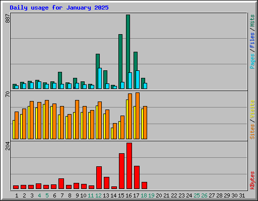Viewport: 258px width, 201px height.
Task: Select day label 22 on the x-axis
Action: click(x=174, y=195)
